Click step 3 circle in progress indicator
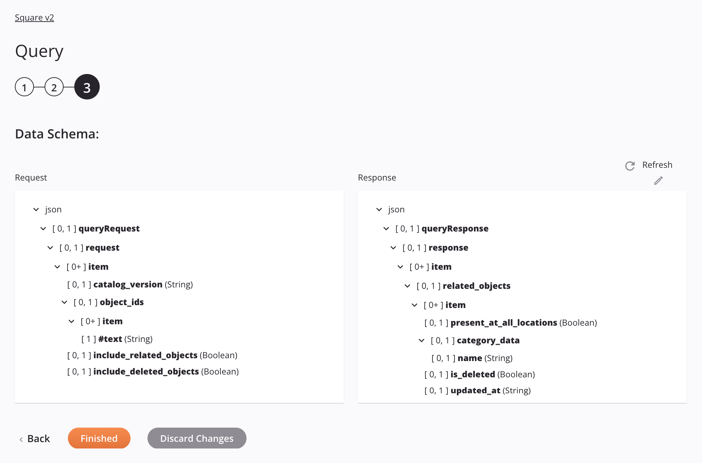This screenshot has width=702, height=463. (x=86, y=87)
